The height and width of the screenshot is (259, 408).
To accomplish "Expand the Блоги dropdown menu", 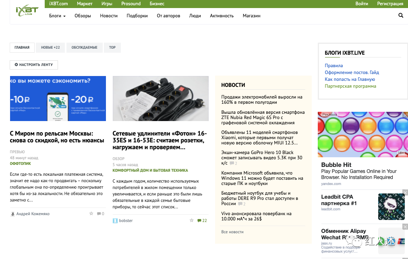I will point(57,16).
